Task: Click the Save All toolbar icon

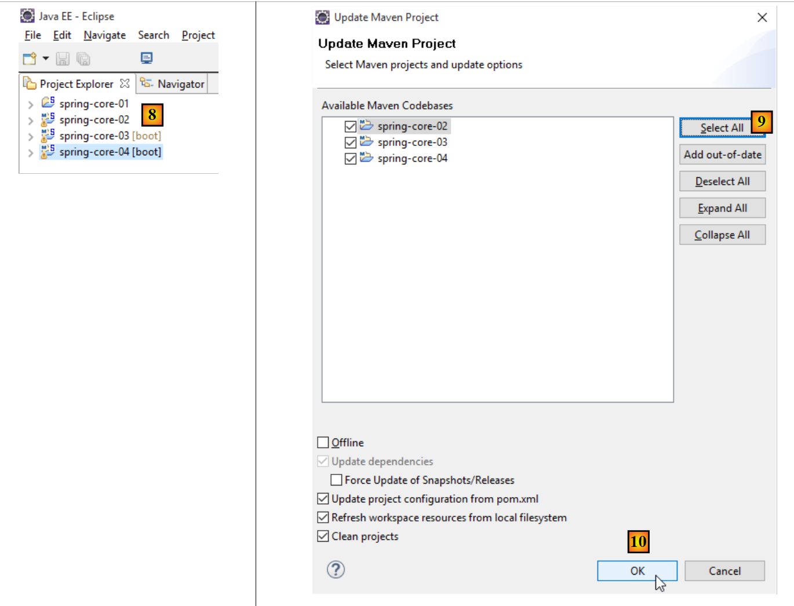Action: point(83,59)
